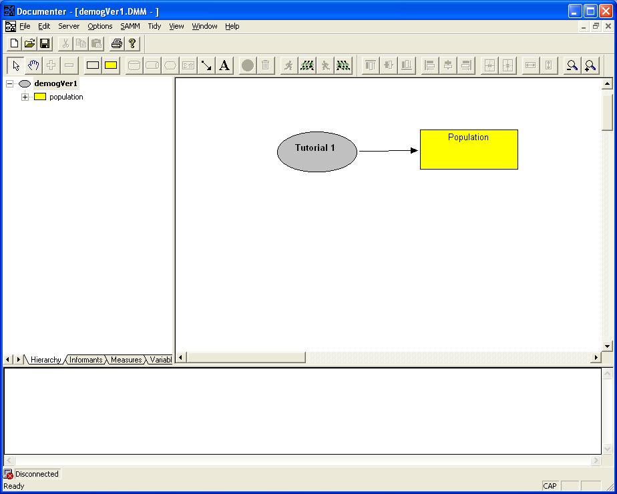Click the align horizontal centers icon
This screenshot has height=494, width=617.
click(448, 65)
